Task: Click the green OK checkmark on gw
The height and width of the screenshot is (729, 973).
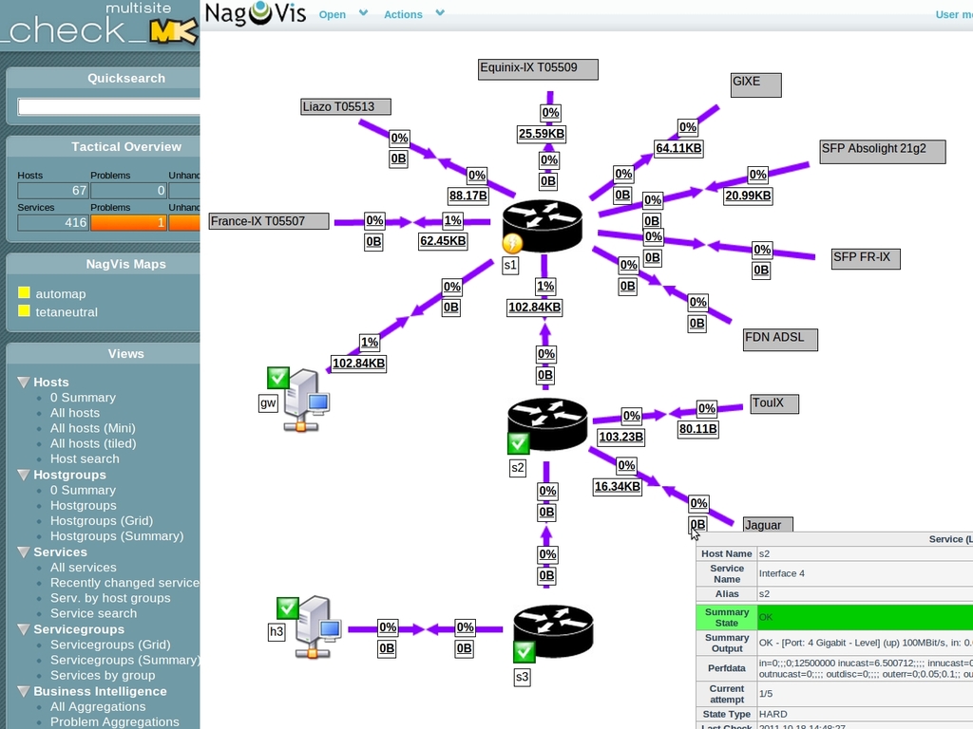Action: 278,377
